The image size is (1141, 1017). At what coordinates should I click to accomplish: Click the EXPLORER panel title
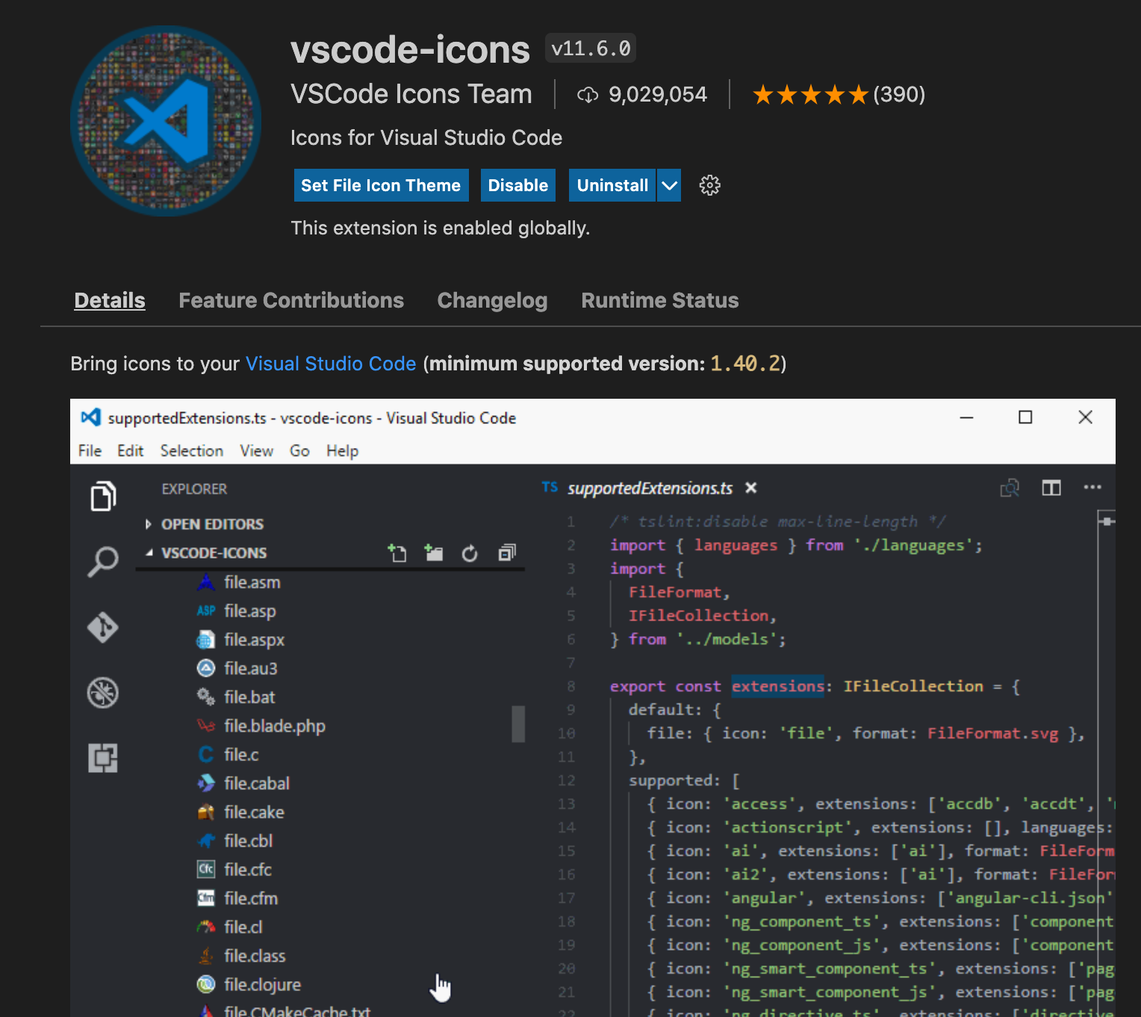pyautogui.click(x=194, y=489)
